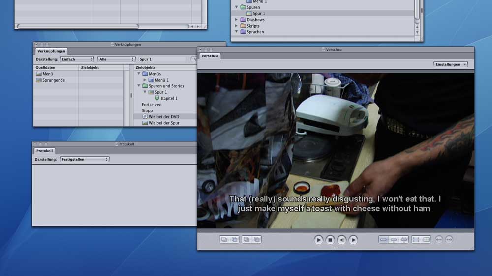Click the disc icon beside Wie bei der DVD
492x276 pixels.
point(145,116)
